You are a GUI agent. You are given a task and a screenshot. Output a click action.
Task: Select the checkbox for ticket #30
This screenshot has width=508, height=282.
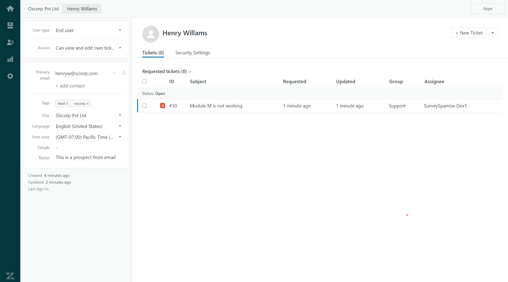pyautogui.click(x=144, y=106)
